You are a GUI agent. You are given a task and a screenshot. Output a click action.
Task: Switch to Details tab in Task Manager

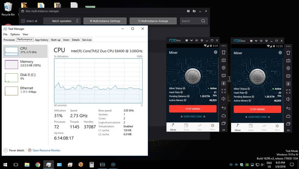76,40
